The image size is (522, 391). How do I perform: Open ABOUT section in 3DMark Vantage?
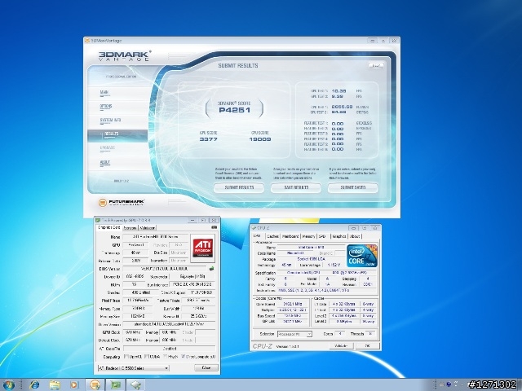pyautogui.click(x=105, y=163)
